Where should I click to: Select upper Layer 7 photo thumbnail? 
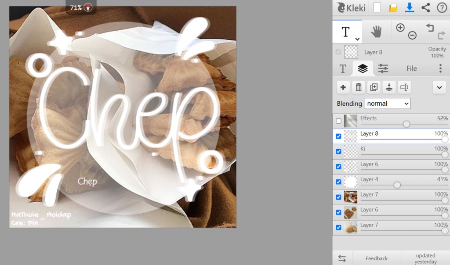coord(350,197)
